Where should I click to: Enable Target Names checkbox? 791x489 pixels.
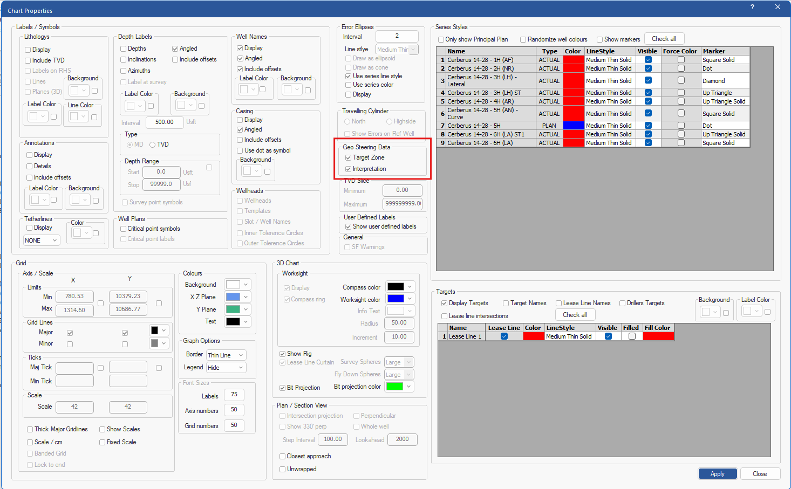(x=506, y=304)
